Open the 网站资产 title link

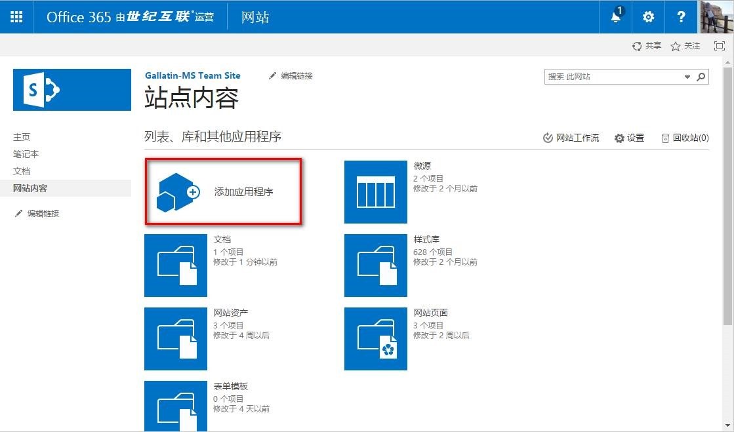pos(231,313)
